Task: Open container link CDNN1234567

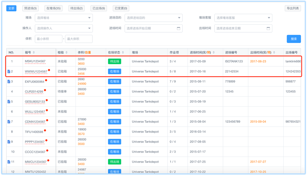Action: point(35,121)
